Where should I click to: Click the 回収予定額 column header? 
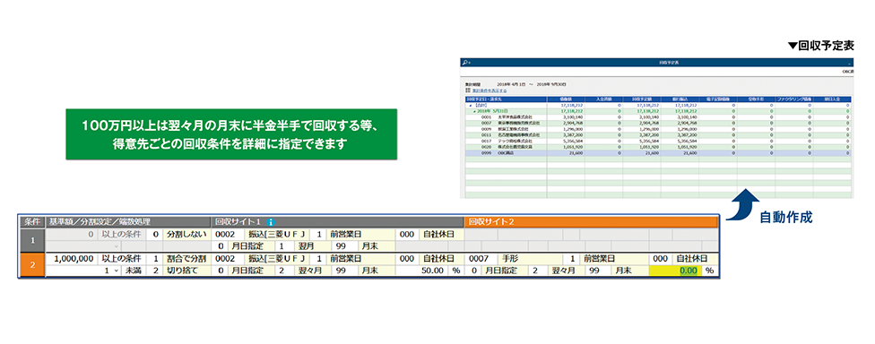[642, 99]
